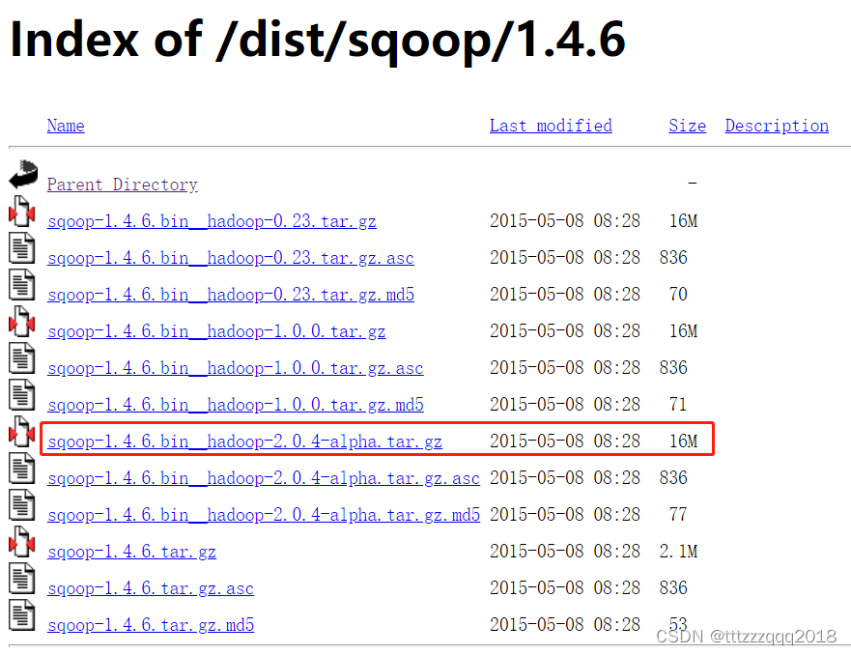This screenshot has height=655, width=851.
Task: Click the text file icon beside sqoop-1.4.6.bin__hadoop-1.0.0.tar.gz.asc
Action: point(22,360)
